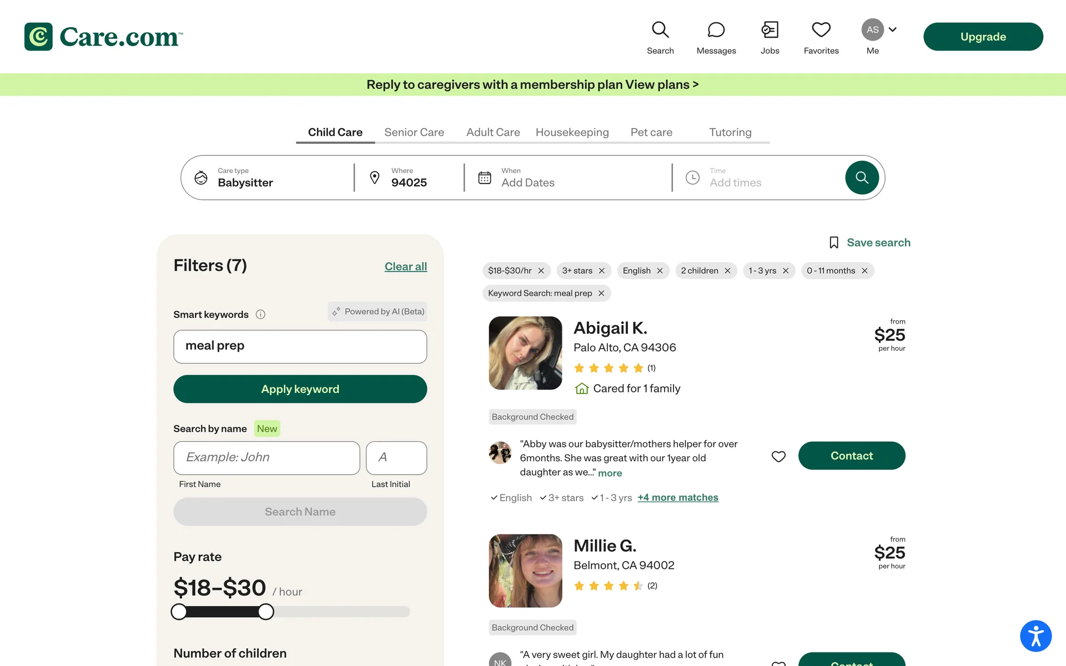Switch to the Senior Care tab

tap(414, 132)
